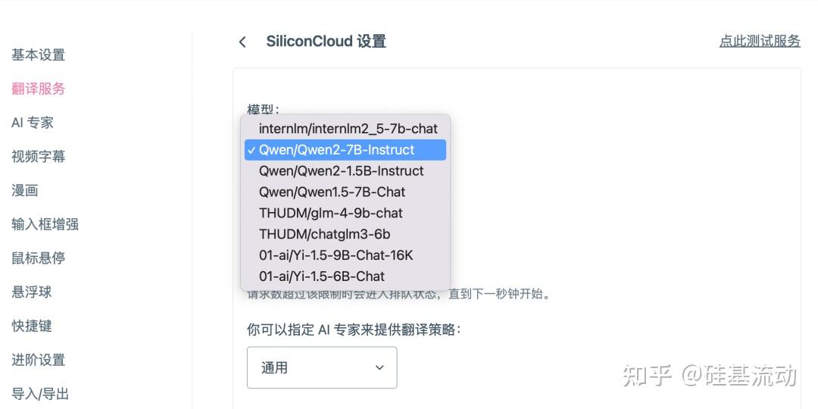Choose THUDM/chatglm3-6b model
The width and height of the screenshot is (818, 409).
324,234
